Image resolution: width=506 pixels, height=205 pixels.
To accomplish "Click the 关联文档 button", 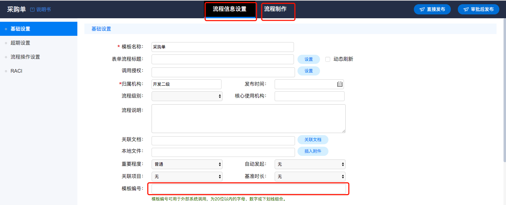I will click(313, 140).
